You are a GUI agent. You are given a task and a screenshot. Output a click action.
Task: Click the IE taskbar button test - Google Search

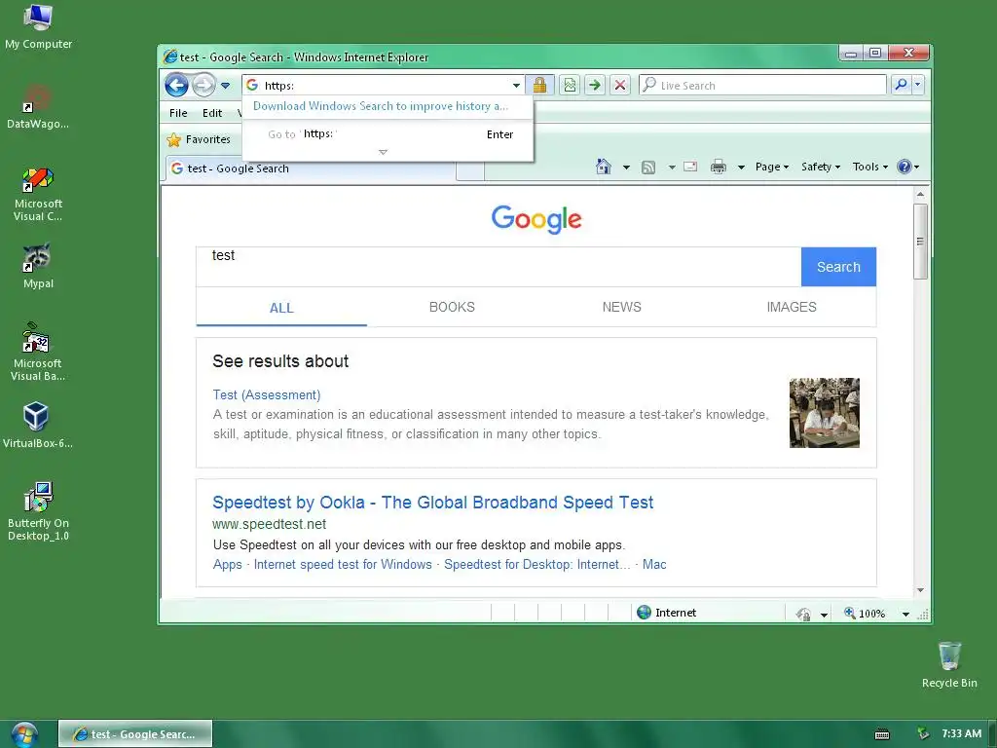(135, 734)
